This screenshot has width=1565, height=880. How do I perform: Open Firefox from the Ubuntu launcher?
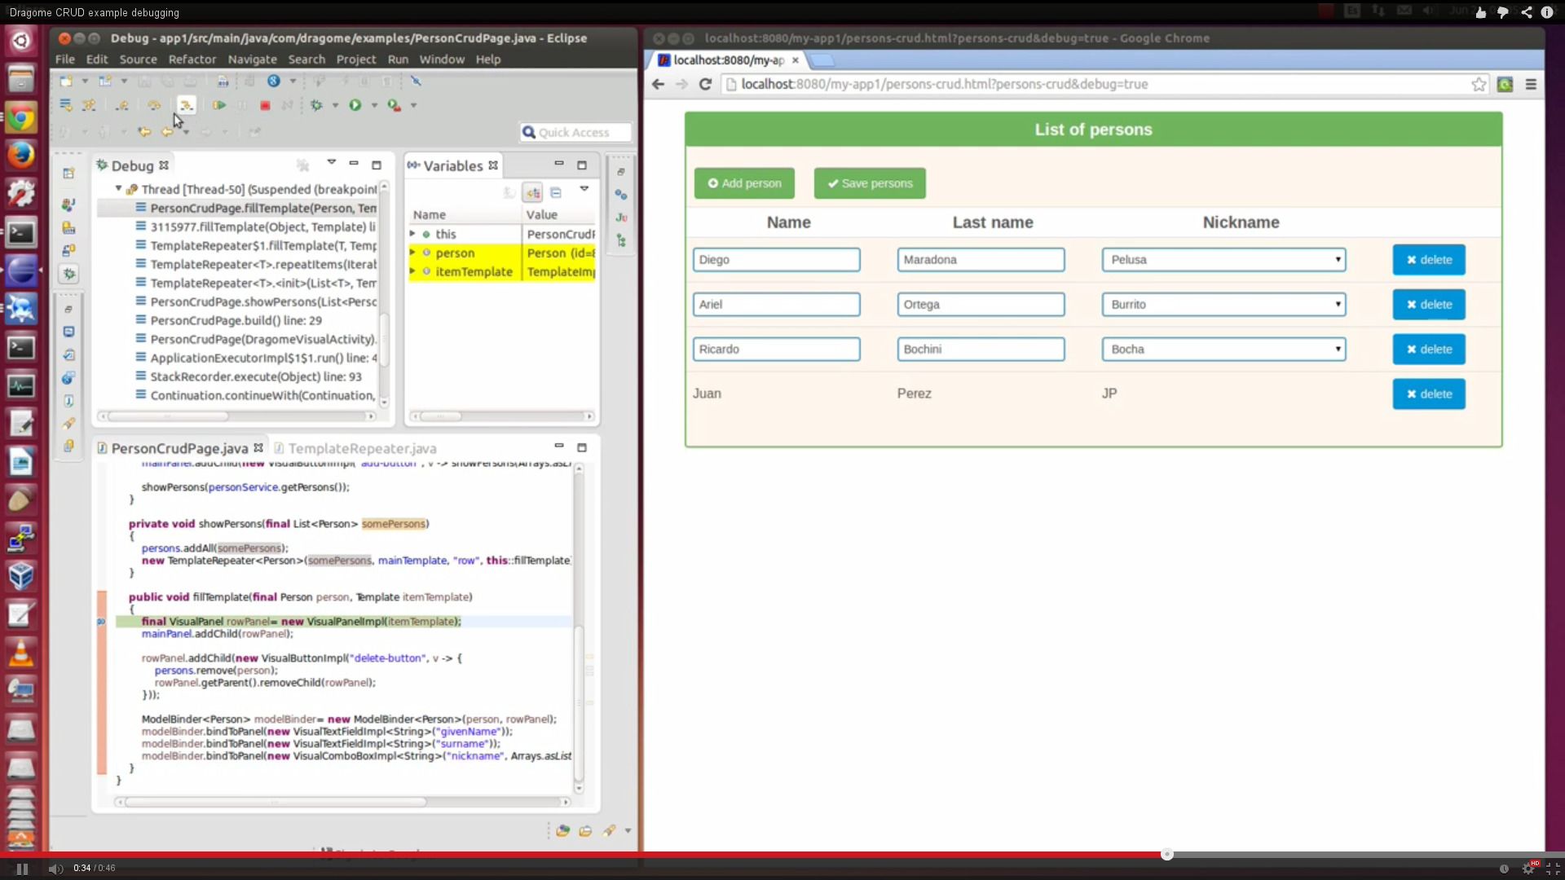click(21, 155)
